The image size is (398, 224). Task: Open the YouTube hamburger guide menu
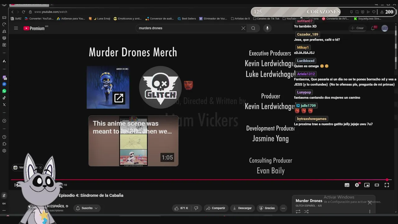(16, 28)
